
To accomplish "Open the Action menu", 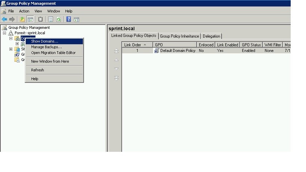I will tap(24, 11).
